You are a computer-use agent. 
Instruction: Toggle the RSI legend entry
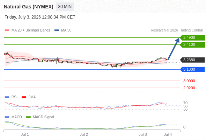coord(11,97)
